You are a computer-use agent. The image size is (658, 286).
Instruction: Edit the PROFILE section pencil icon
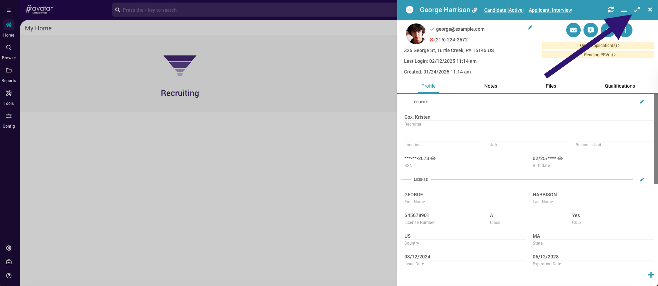(642, 102)
